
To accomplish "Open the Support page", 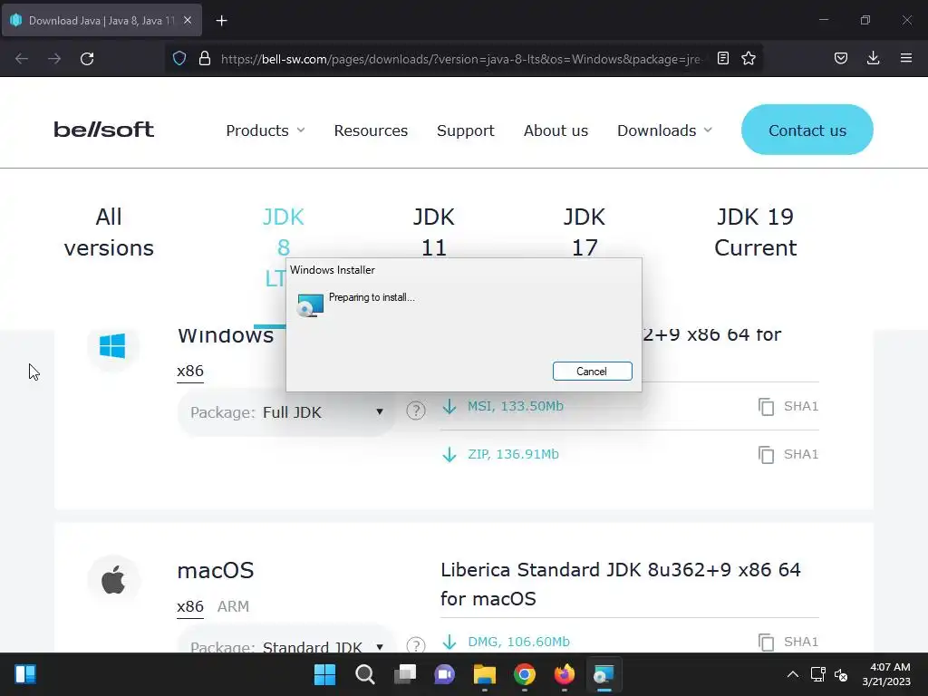I will coord(465,130).
